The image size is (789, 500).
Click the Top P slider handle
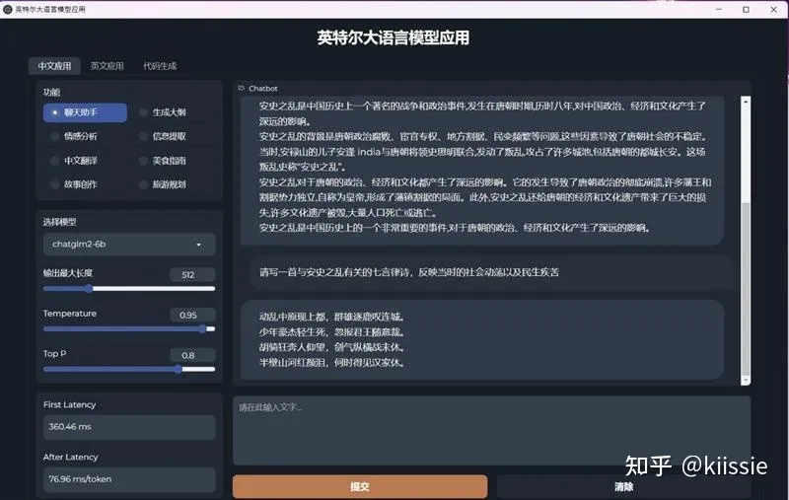pos(179,369)
